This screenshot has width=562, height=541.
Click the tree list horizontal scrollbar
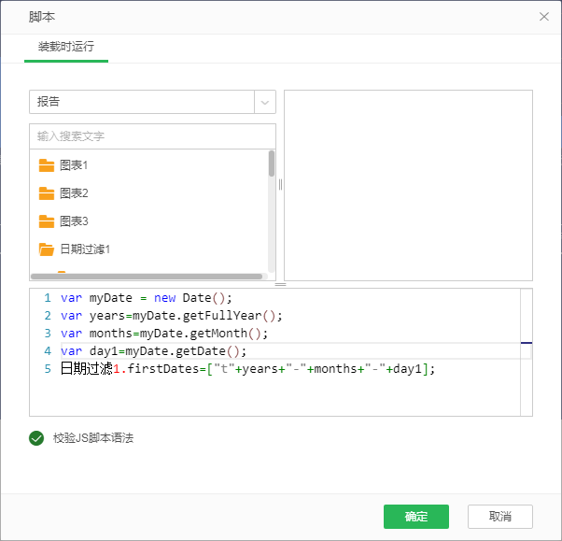click(147, 277)
